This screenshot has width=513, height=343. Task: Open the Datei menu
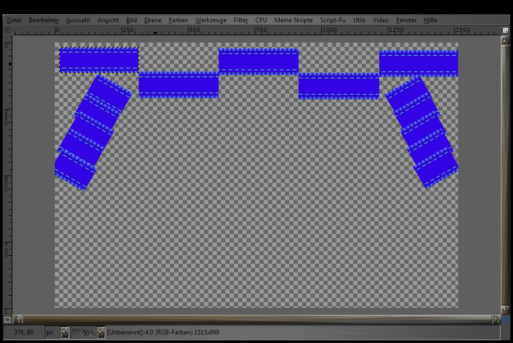14,20
